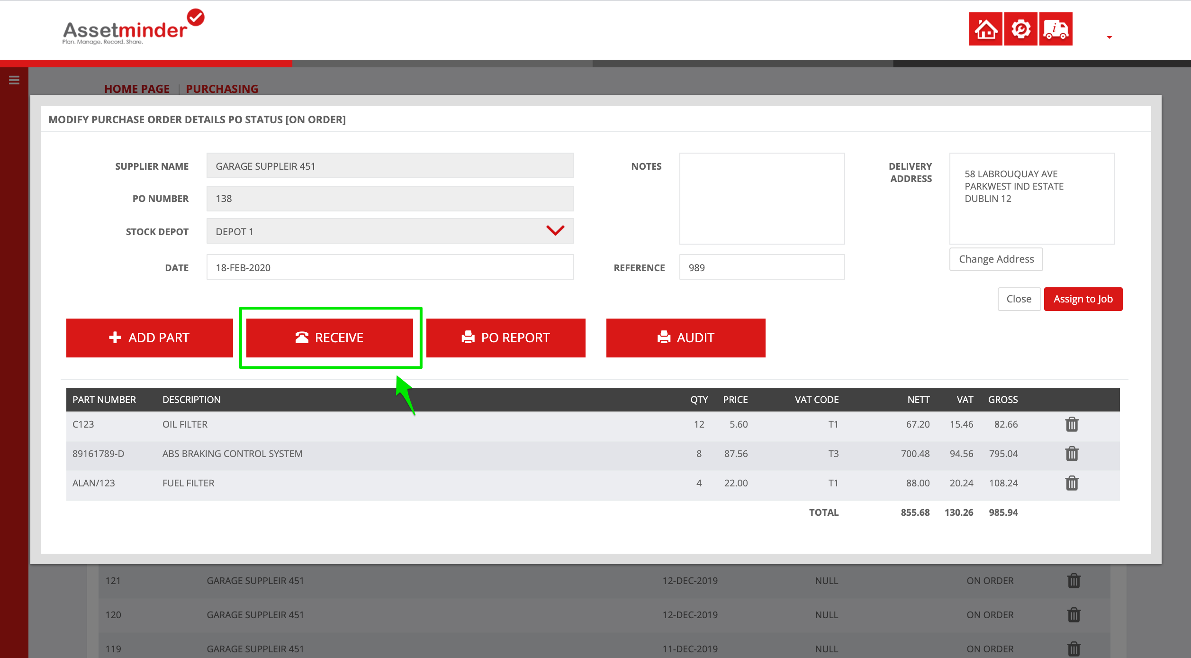This screenshot has height=658, width=1191.
Task: Expand the user dropdown arrow top right
Action: tap(1109, 37)
